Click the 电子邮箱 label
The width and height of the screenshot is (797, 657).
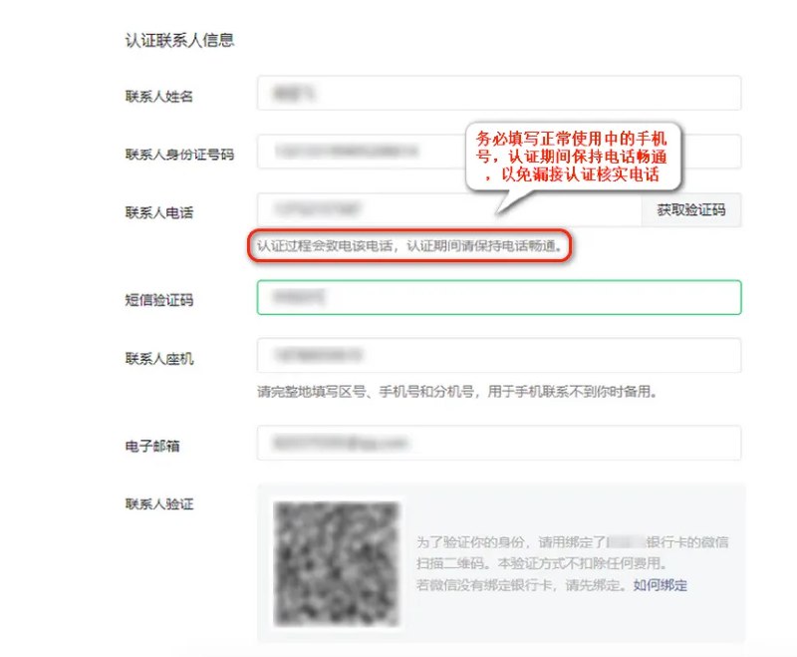pyautogui.click(x=152, y=446)
